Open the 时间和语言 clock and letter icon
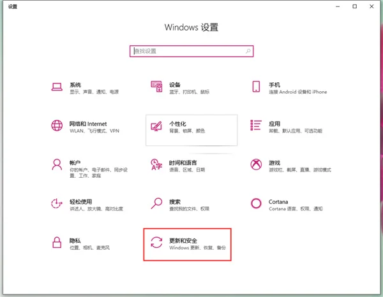 [x=156, y=164]
